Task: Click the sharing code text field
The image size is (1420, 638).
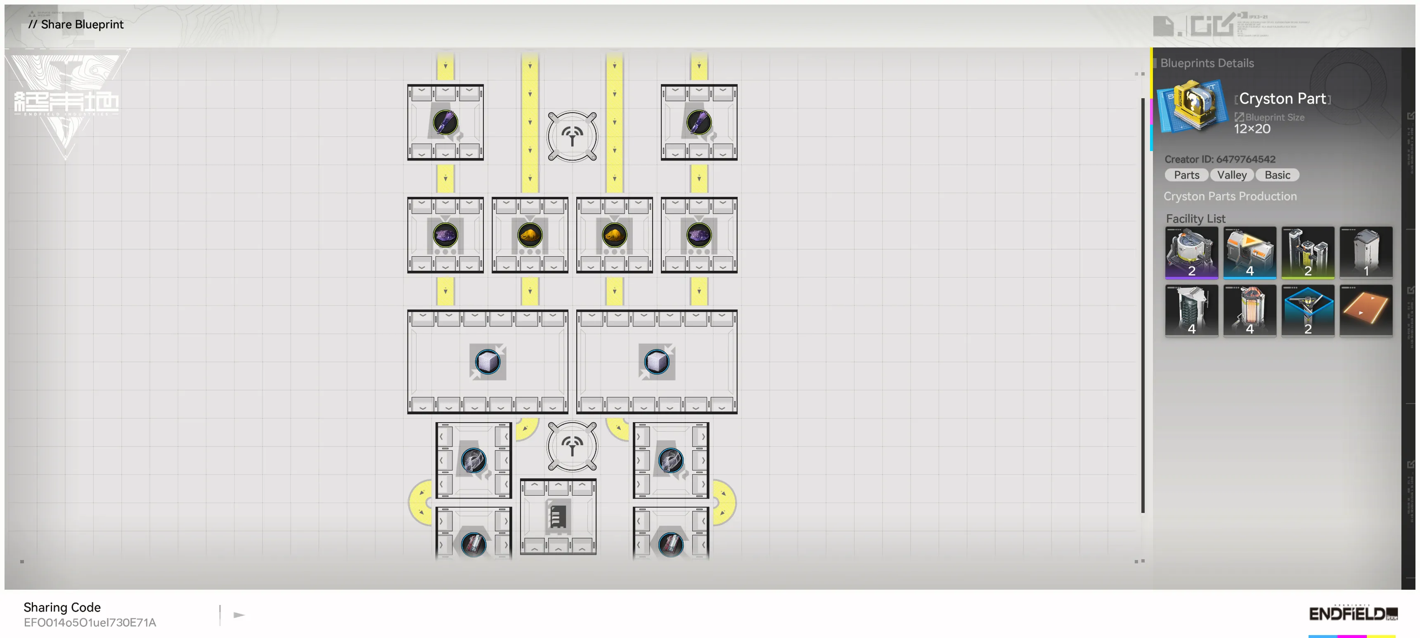Action: click(90, 622)
